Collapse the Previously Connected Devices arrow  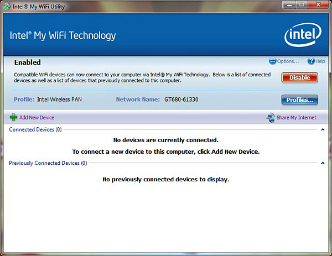(x=323, y=163)
